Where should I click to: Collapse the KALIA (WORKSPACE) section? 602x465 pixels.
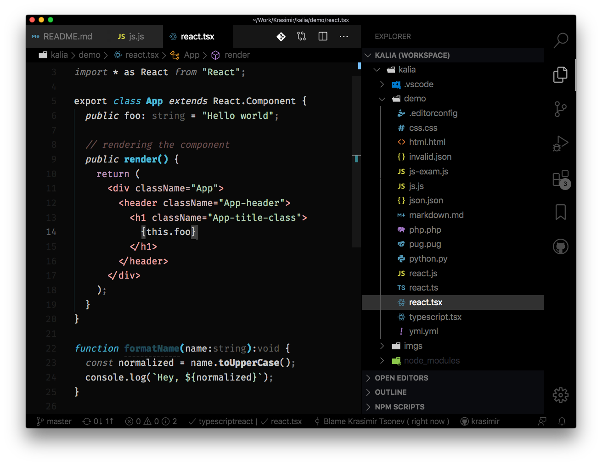pyautogui.click(x=453, y=55)
